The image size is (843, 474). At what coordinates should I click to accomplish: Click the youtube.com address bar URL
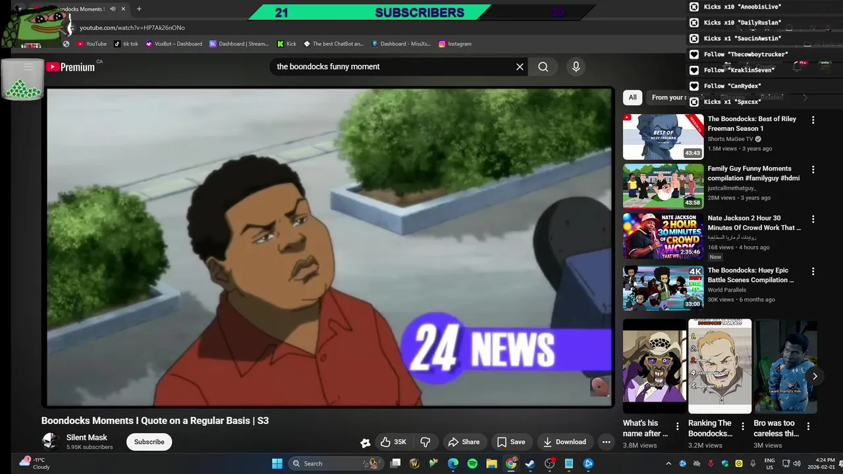tap(132, 28)
